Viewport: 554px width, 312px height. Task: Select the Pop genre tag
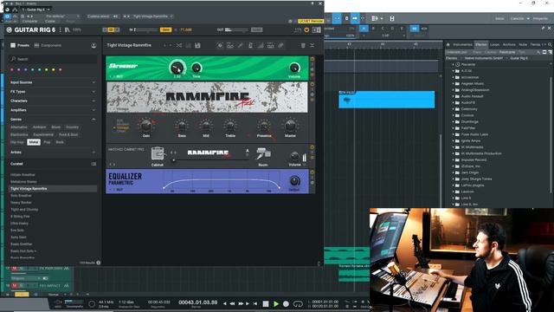click(47, 142)
